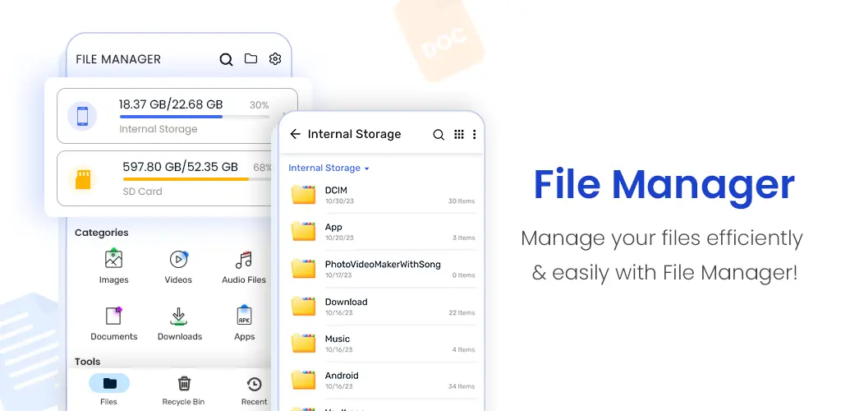The height and width of the screenshot is (411, 841).
Task: Open the SD Card icon
Action: point(83,179)
